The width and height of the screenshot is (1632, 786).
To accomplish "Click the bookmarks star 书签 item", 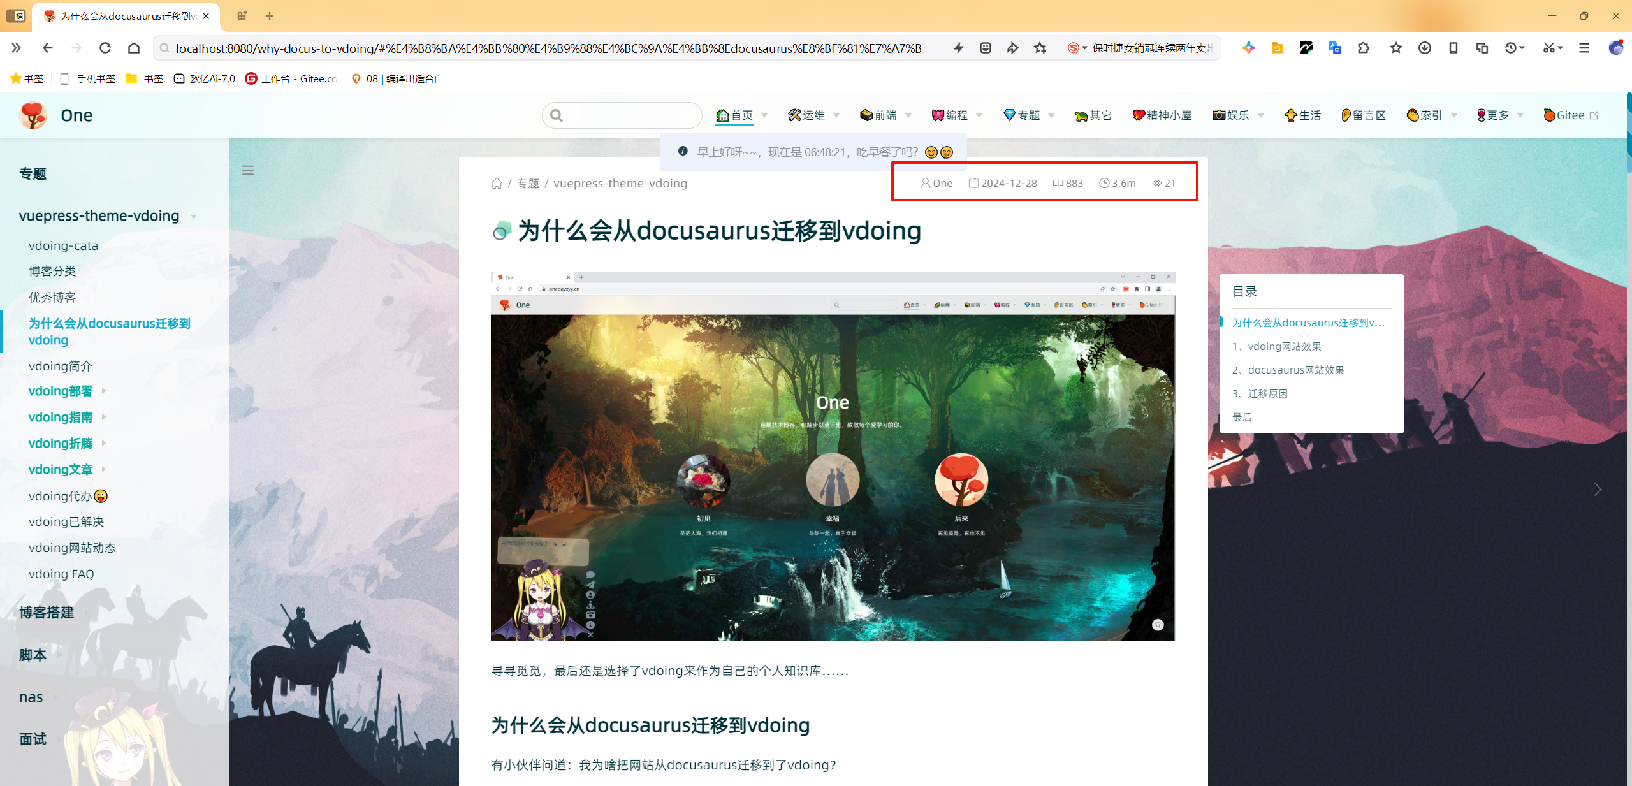I will (x=27, y=78).
